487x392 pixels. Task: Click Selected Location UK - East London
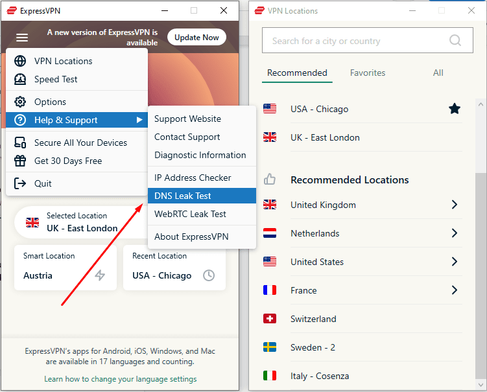[81, 222]
